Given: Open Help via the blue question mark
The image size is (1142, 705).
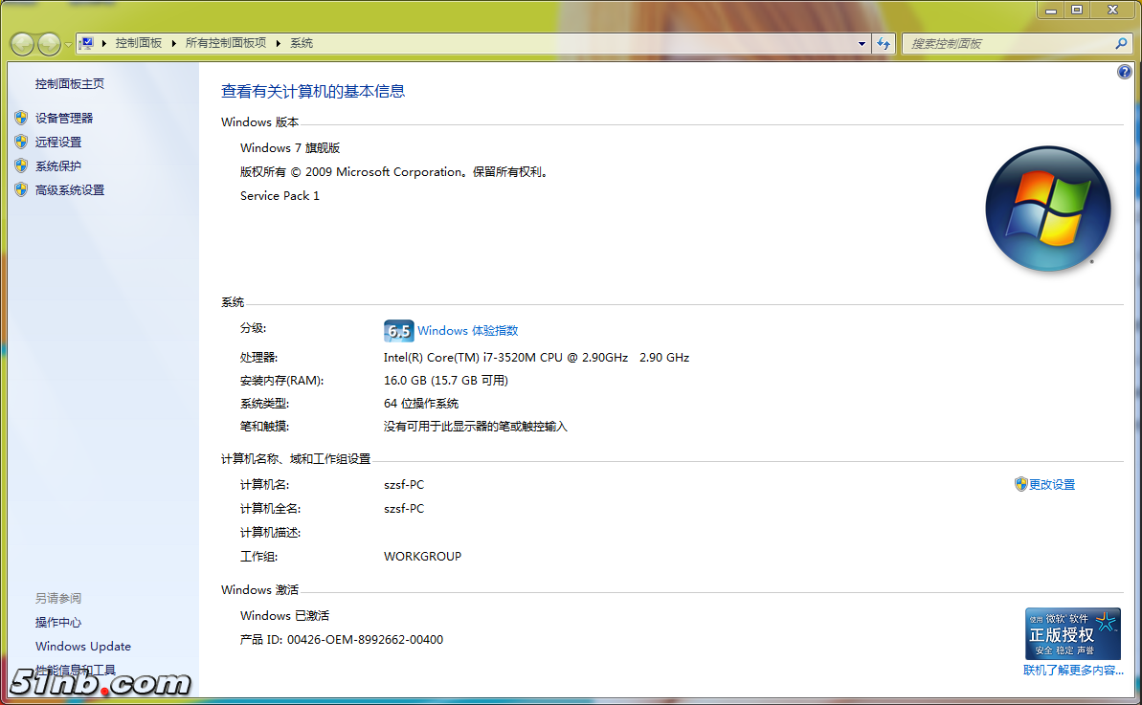Looking at the screenshot, I should click(1125, 72).
